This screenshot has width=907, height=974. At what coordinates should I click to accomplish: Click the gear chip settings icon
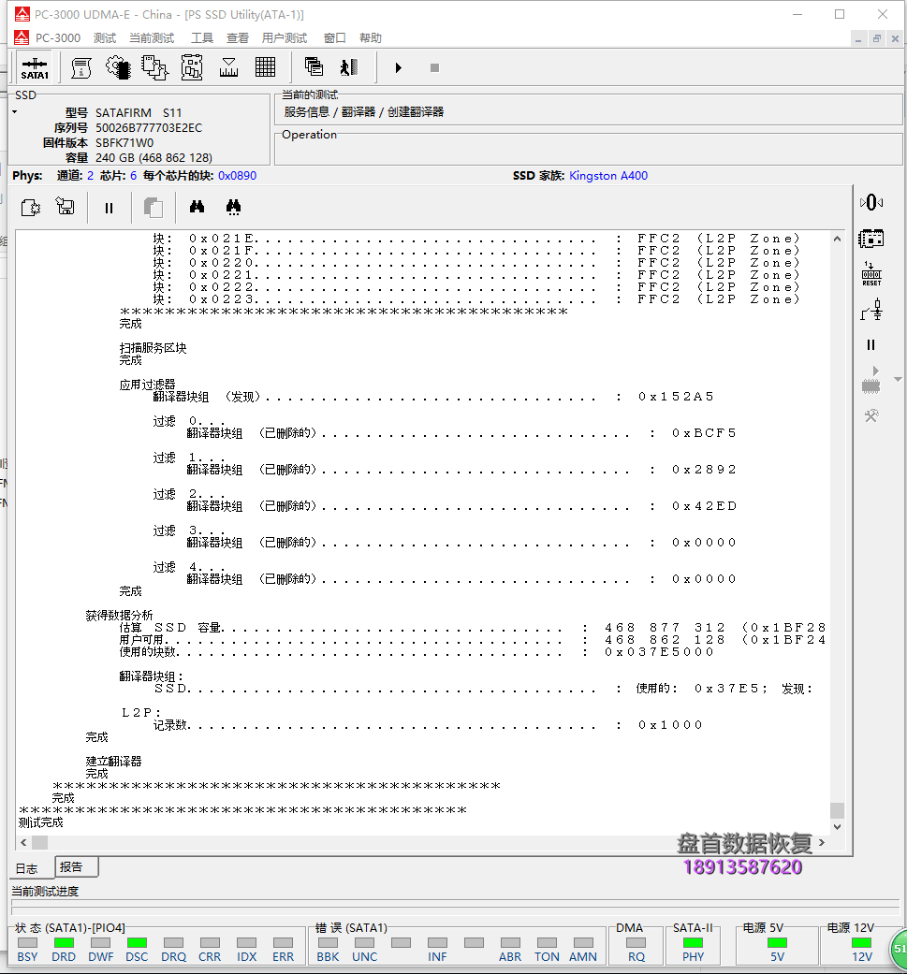point(118,67)
